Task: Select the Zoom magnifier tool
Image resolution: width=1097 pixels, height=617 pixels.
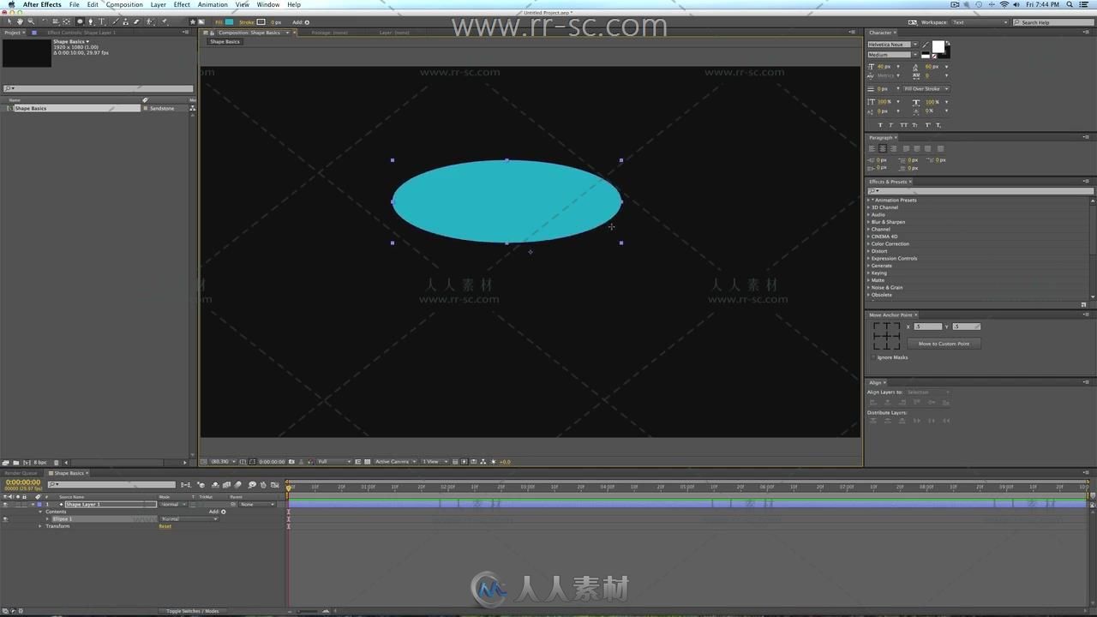Action: (x=31, y=21)
